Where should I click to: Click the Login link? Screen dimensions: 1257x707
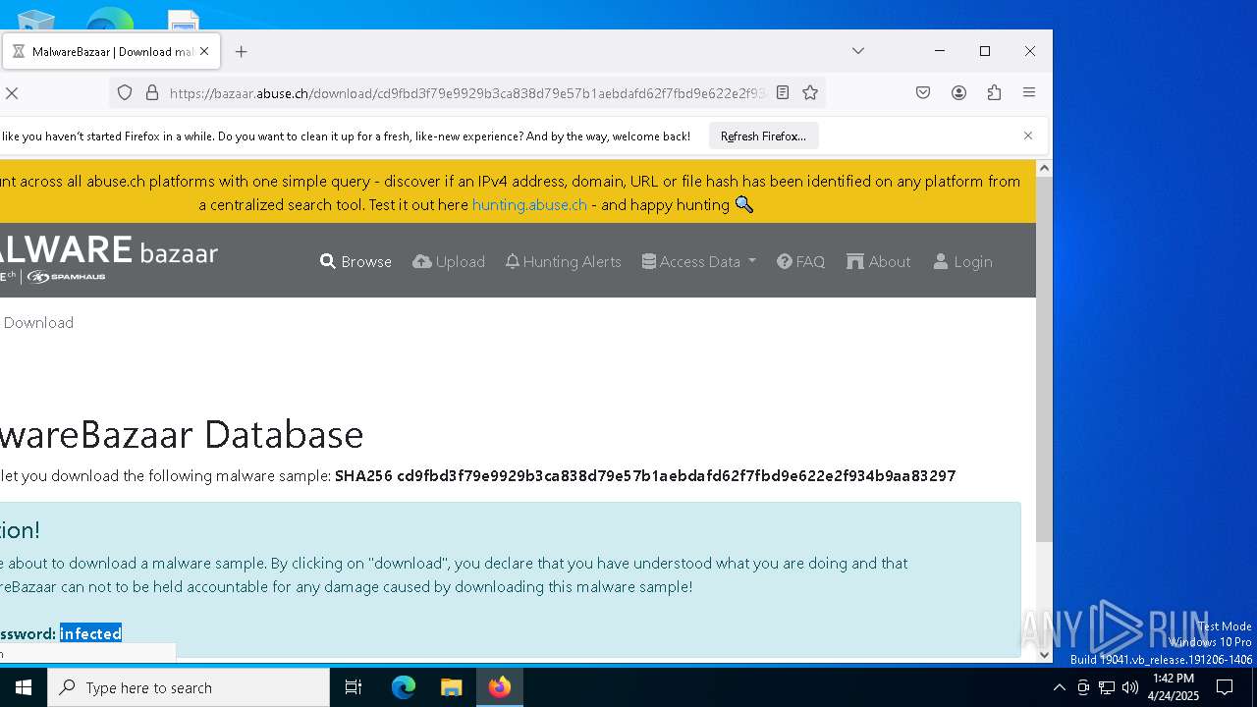coord(962,261)
